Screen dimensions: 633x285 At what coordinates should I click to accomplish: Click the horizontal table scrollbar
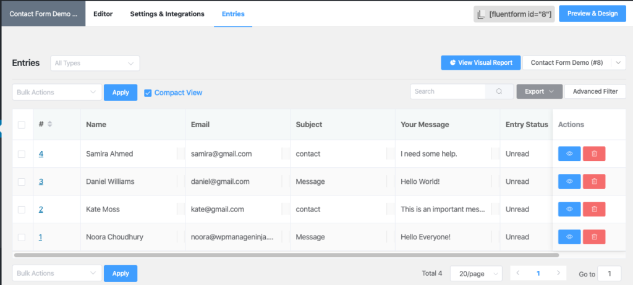tap(286, 255)
